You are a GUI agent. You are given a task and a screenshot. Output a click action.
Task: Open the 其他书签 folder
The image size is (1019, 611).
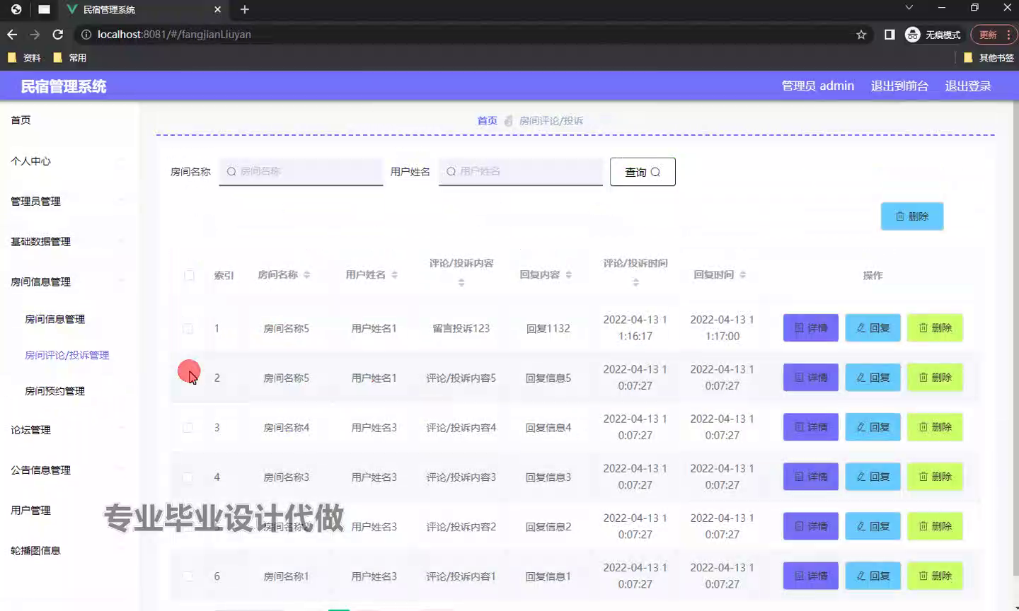(989, 58)
